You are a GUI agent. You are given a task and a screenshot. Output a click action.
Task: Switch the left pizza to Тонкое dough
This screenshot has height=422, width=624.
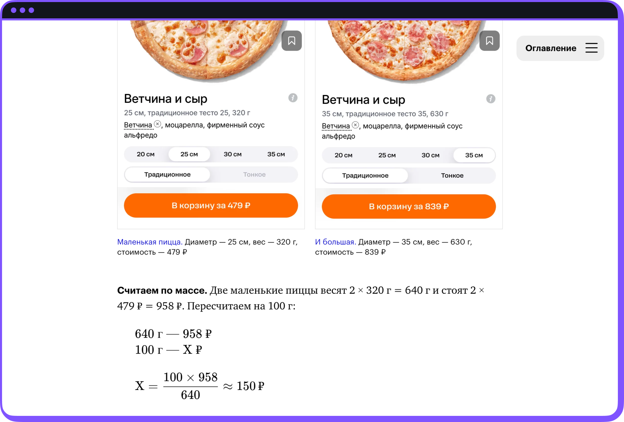pos(254,174)
